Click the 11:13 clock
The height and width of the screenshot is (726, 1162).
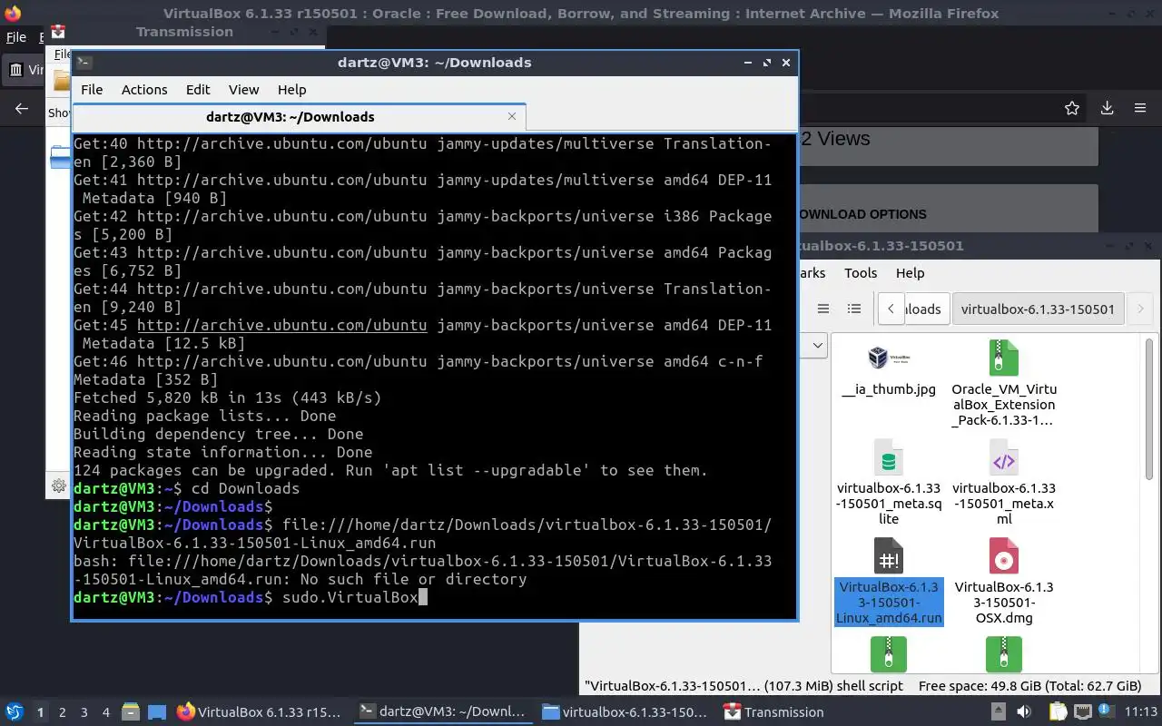(1141, 712)
